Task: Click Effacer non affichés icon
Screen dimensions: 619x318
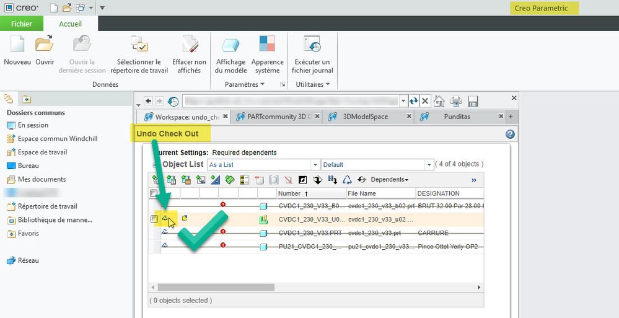Action: [x=189, y=45]
